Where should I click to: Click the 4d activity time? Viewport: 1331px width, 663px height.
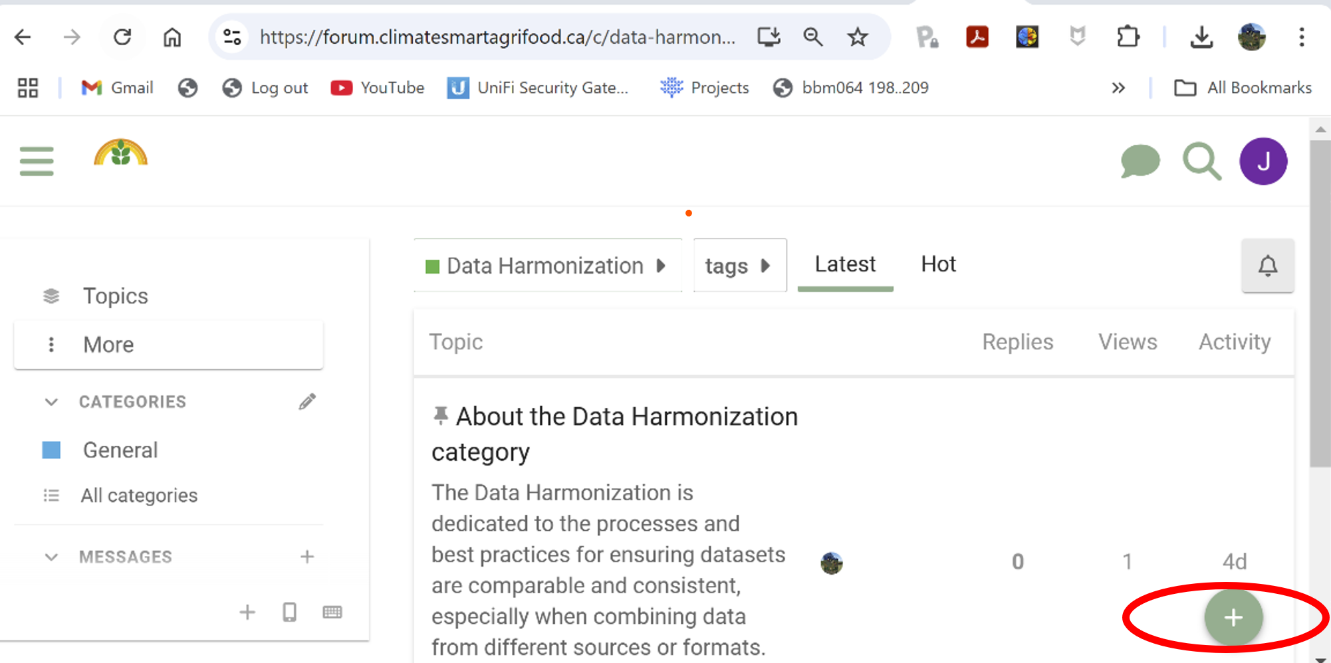point(1235,562)
